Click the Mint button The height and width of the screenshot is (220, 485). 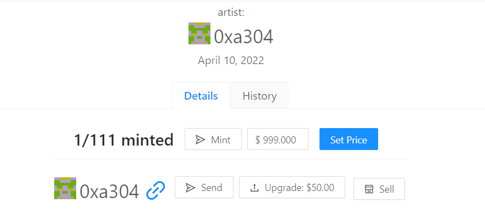point(213,140)
